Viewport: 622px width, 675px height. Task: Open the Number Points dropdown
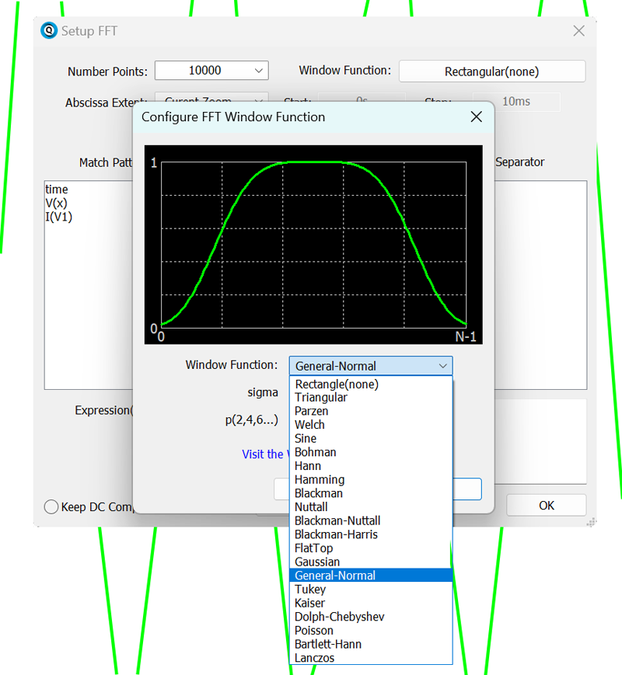pos(259,71)
